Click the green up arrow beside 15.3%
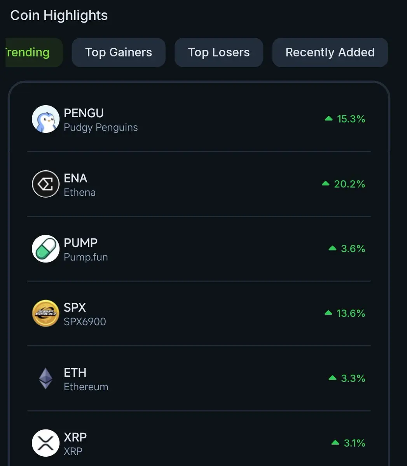407x466 pixels. pos(328,118)
